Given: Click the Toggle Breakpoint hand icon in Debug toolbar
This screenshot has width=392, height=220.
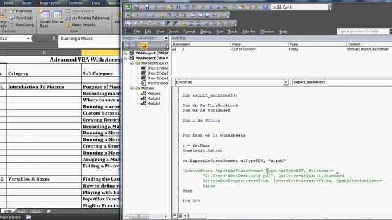Looking at the screenshot, I should [162, 15].
